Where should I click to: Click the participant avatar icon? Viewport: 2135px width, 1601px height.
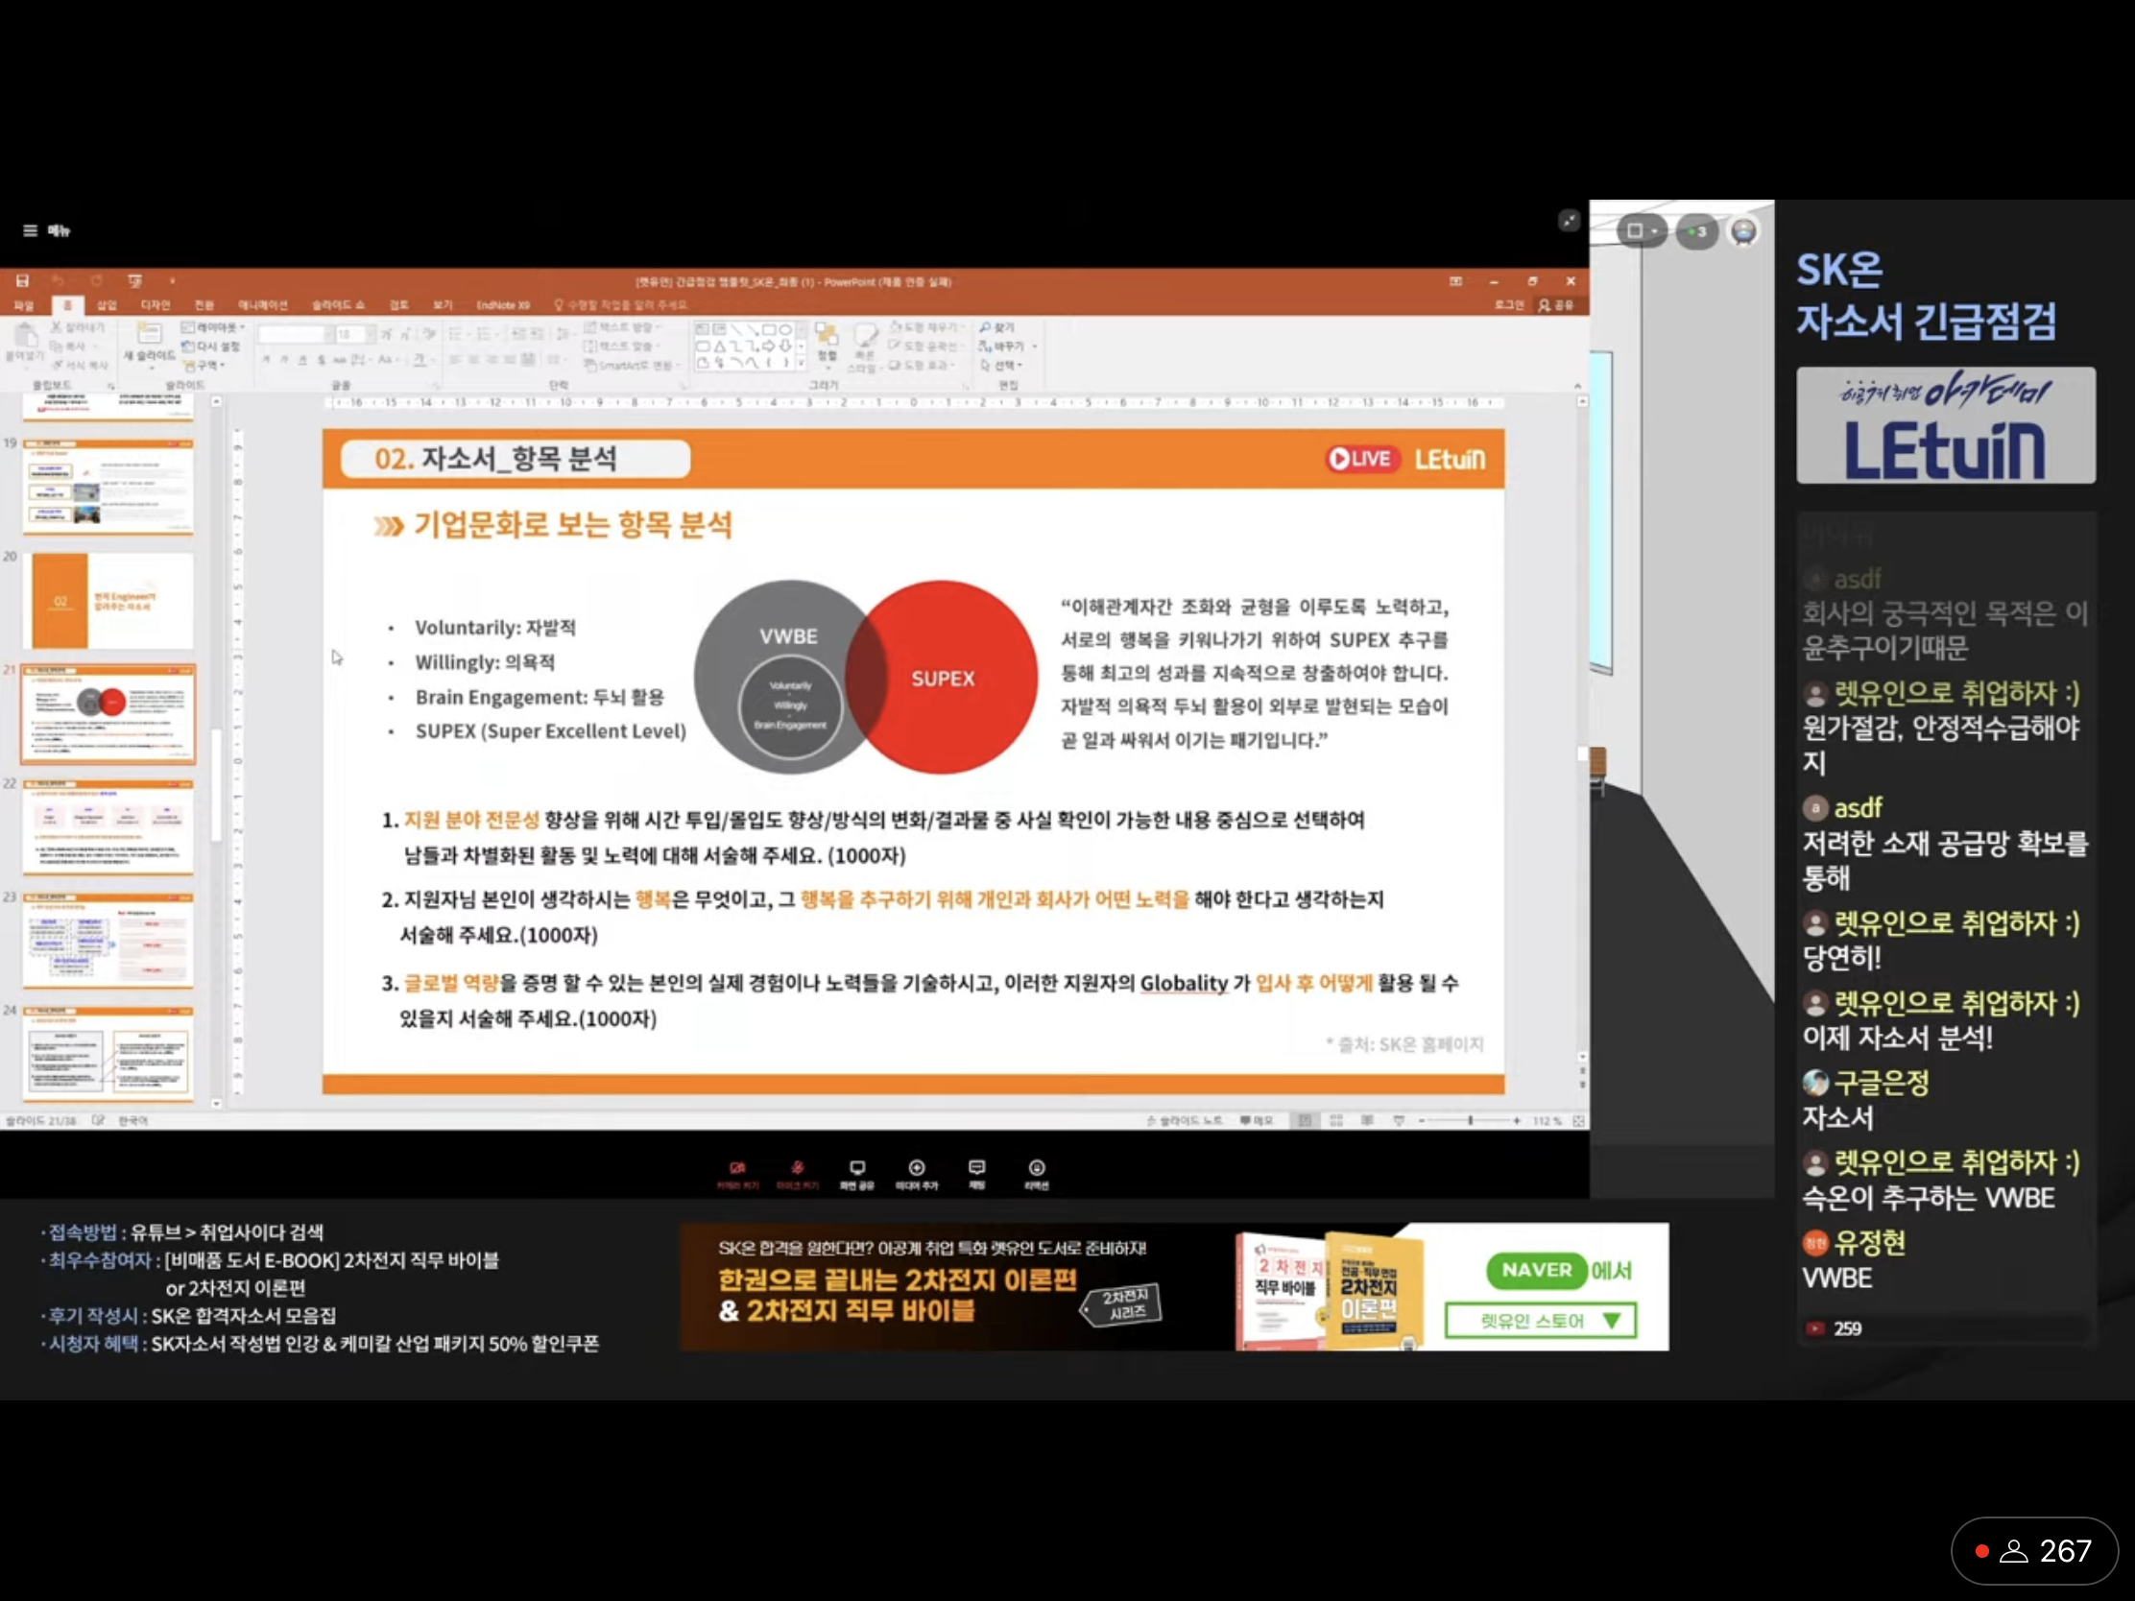1743,231
